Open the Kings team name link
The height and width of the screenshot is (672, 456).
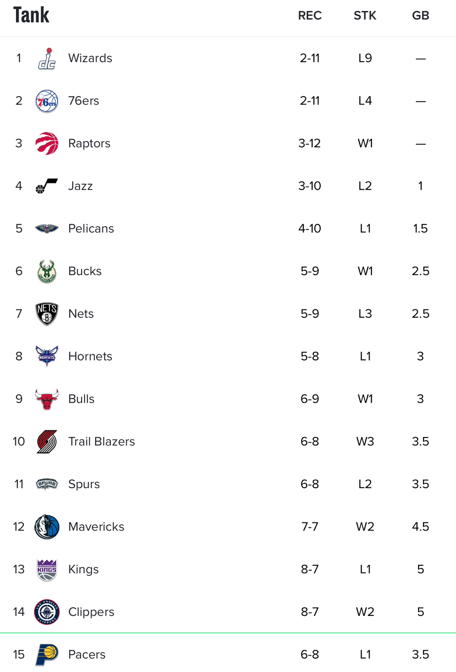pos(83,570)
